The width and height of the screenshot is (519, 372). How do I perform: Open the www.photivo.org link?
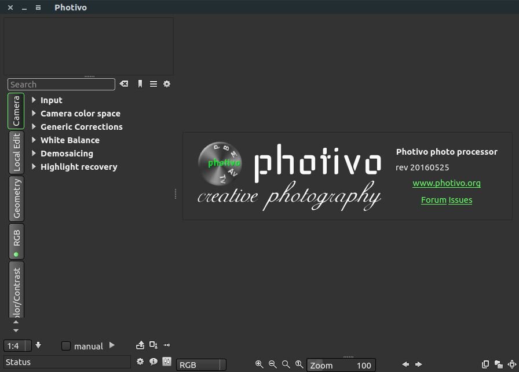(447, 183)
